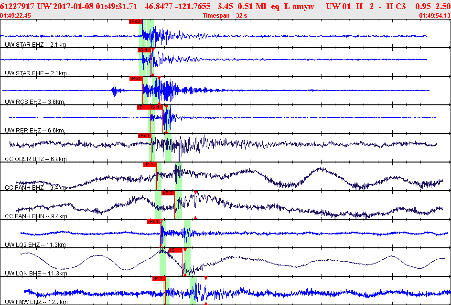The width and height of the screenshot is (451, 305).
Task: Click the UW RCS EHZ -- 3.6km label
Action: (x=35, y=102)
